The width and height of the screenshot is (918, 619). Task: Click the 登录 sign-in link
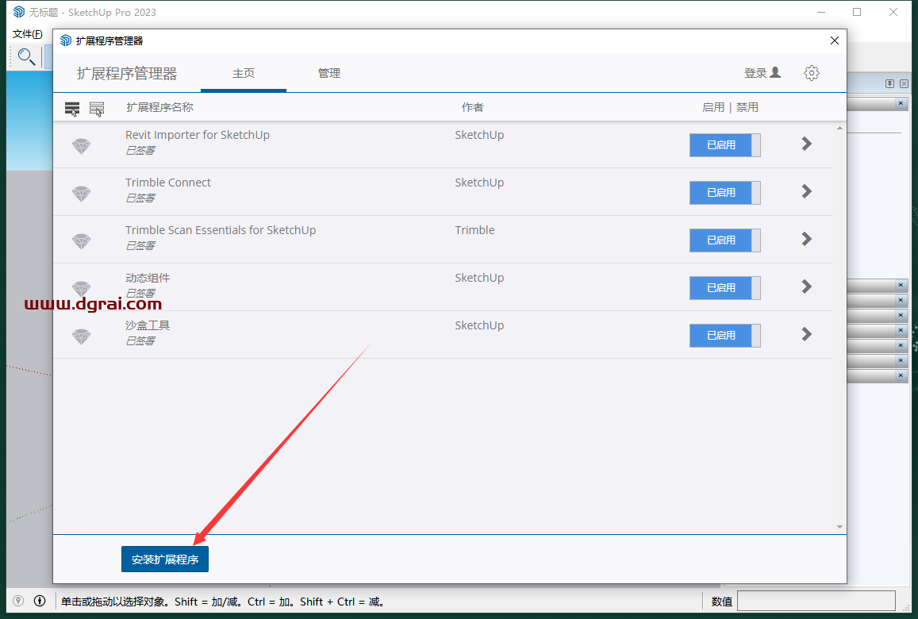tap(755, 73)
